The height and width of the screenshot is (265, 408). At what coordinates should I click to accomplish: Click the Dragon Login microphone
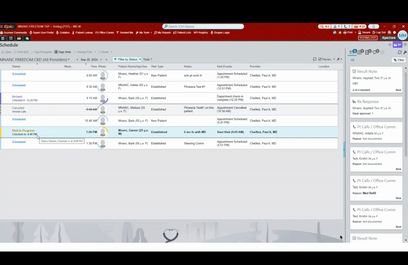pos(220,32)
